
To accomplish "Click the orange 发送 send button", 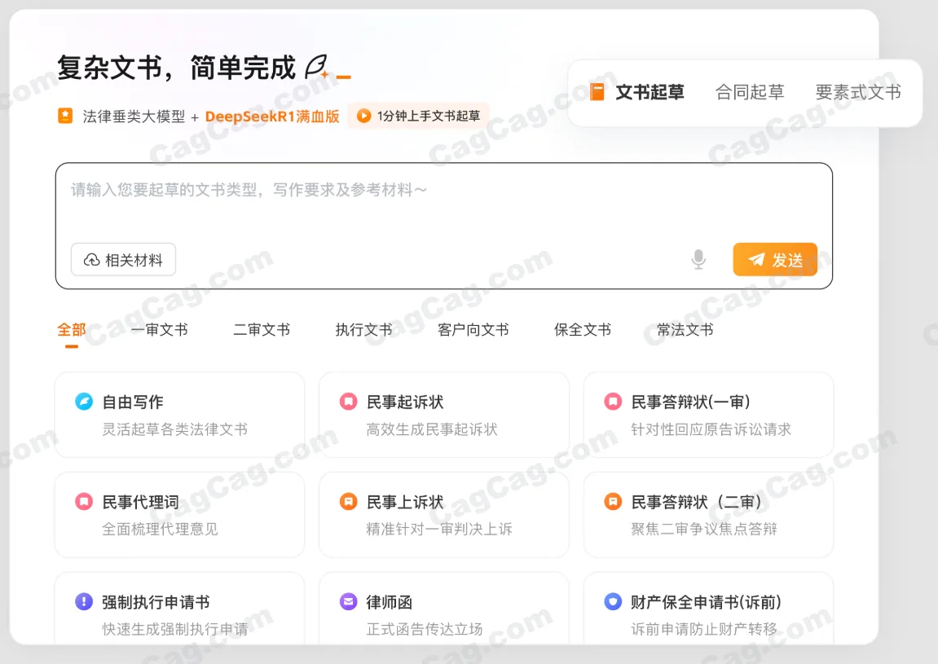I will (775, 260).
